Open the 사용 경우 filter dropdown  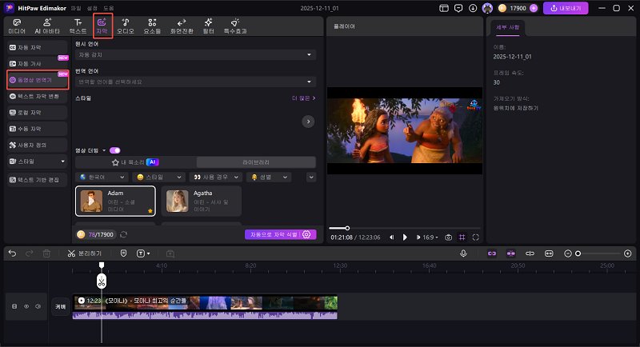[x=216, y=177]
